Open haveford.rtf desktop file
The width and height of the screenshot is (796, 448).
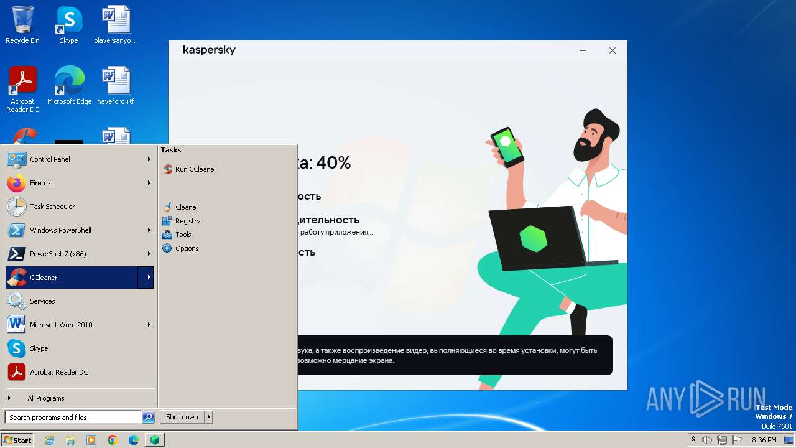tap(116, 86)
